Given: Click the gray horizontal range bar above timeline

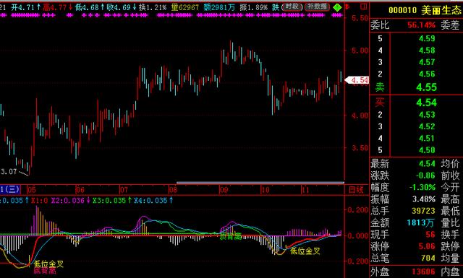Looking at the screenshot, I should point(260,183).
